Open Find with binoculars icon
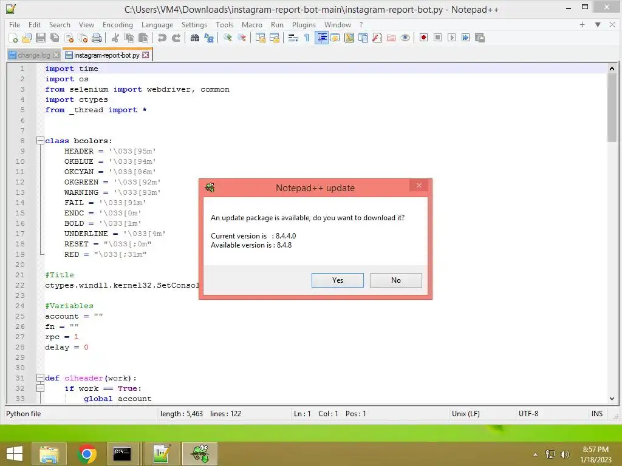This screenshot has width=622, height=466. pos(194,38)
